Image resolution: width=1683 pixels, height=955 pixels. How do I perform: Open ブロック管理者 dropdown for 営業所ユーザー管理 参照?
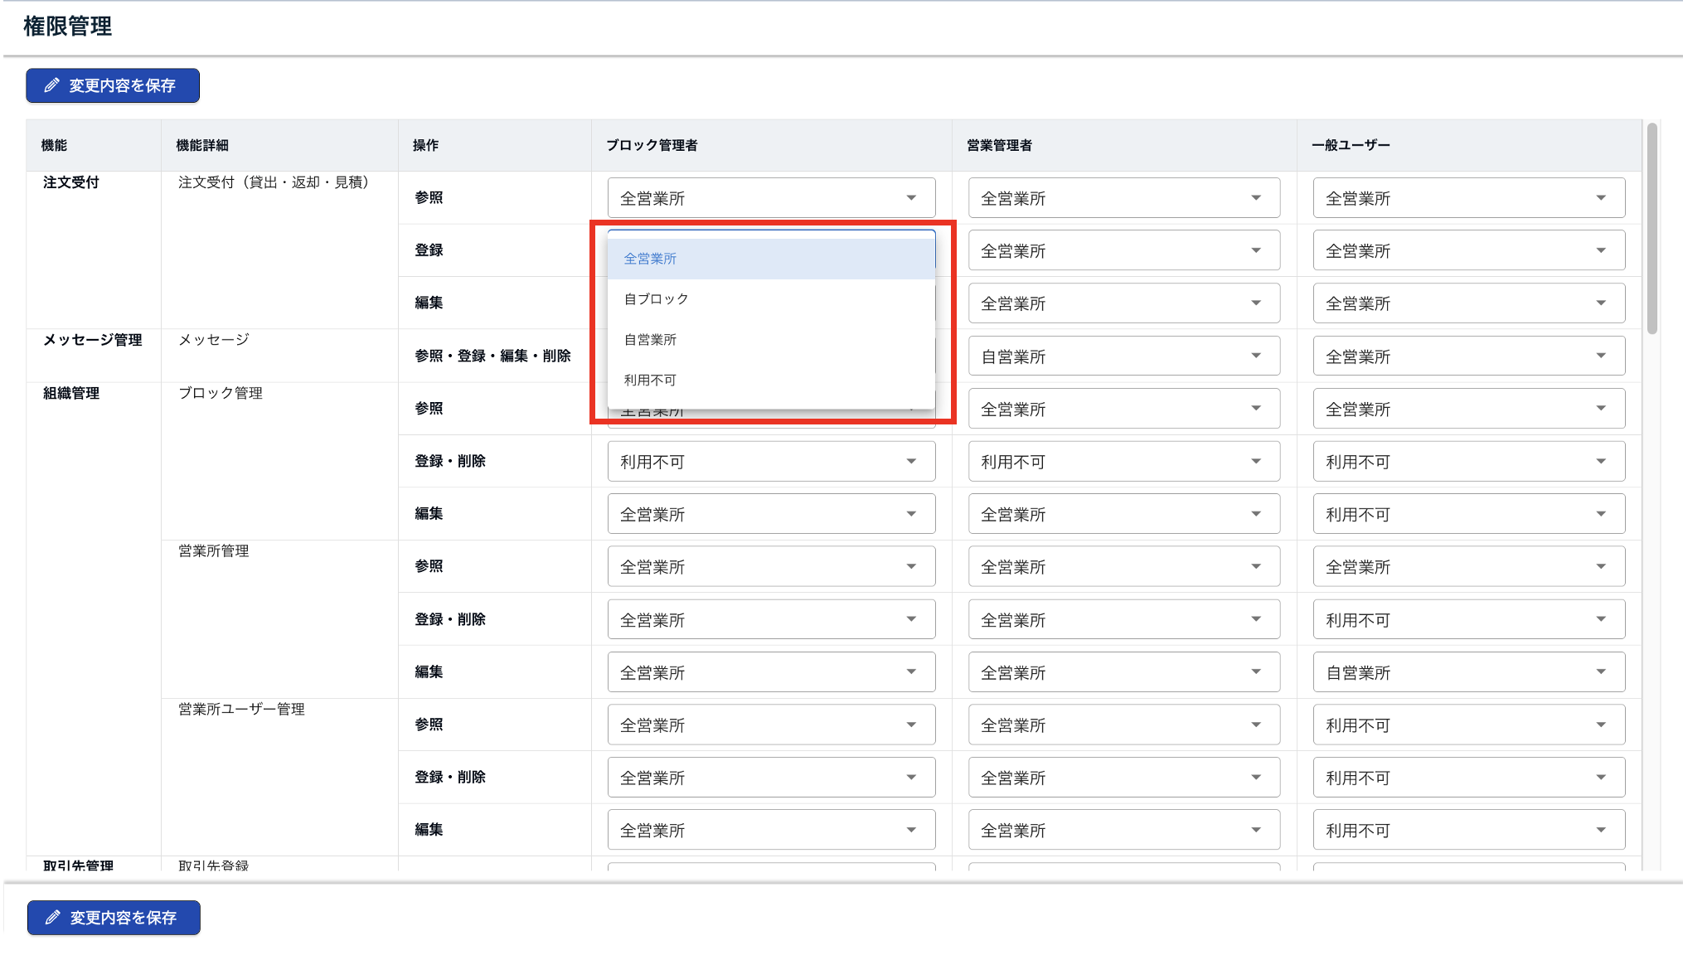coord(771,725)
